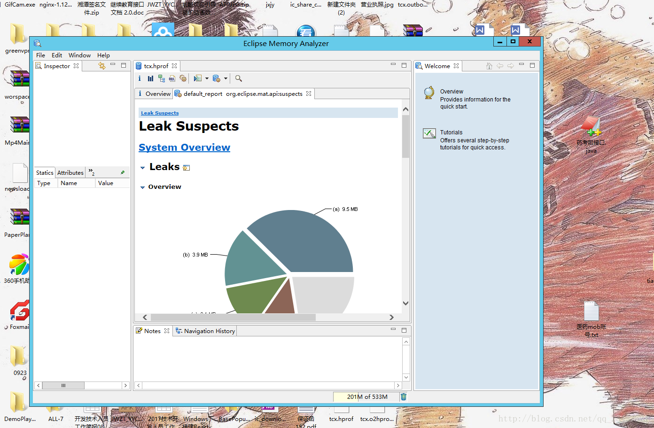
Task: Click the 201M of 533M heap status
Action: [x=367, y=397]
